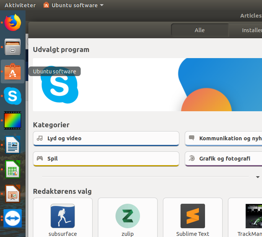
Task: Click the Sublime Text app icon
Action: click(x=193, y=216)
